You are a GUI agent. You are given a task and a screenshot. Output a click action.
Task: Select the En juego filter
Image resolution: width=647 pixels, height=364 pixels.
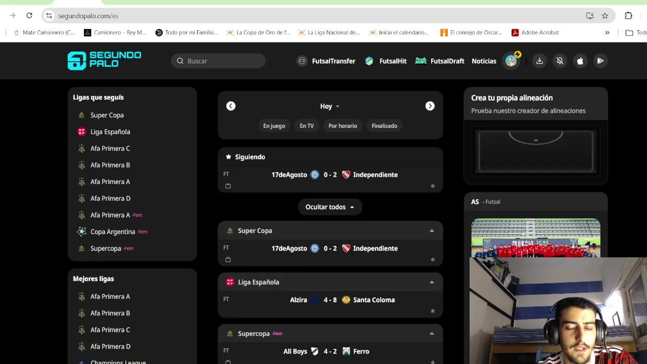[x=274, y=126]
